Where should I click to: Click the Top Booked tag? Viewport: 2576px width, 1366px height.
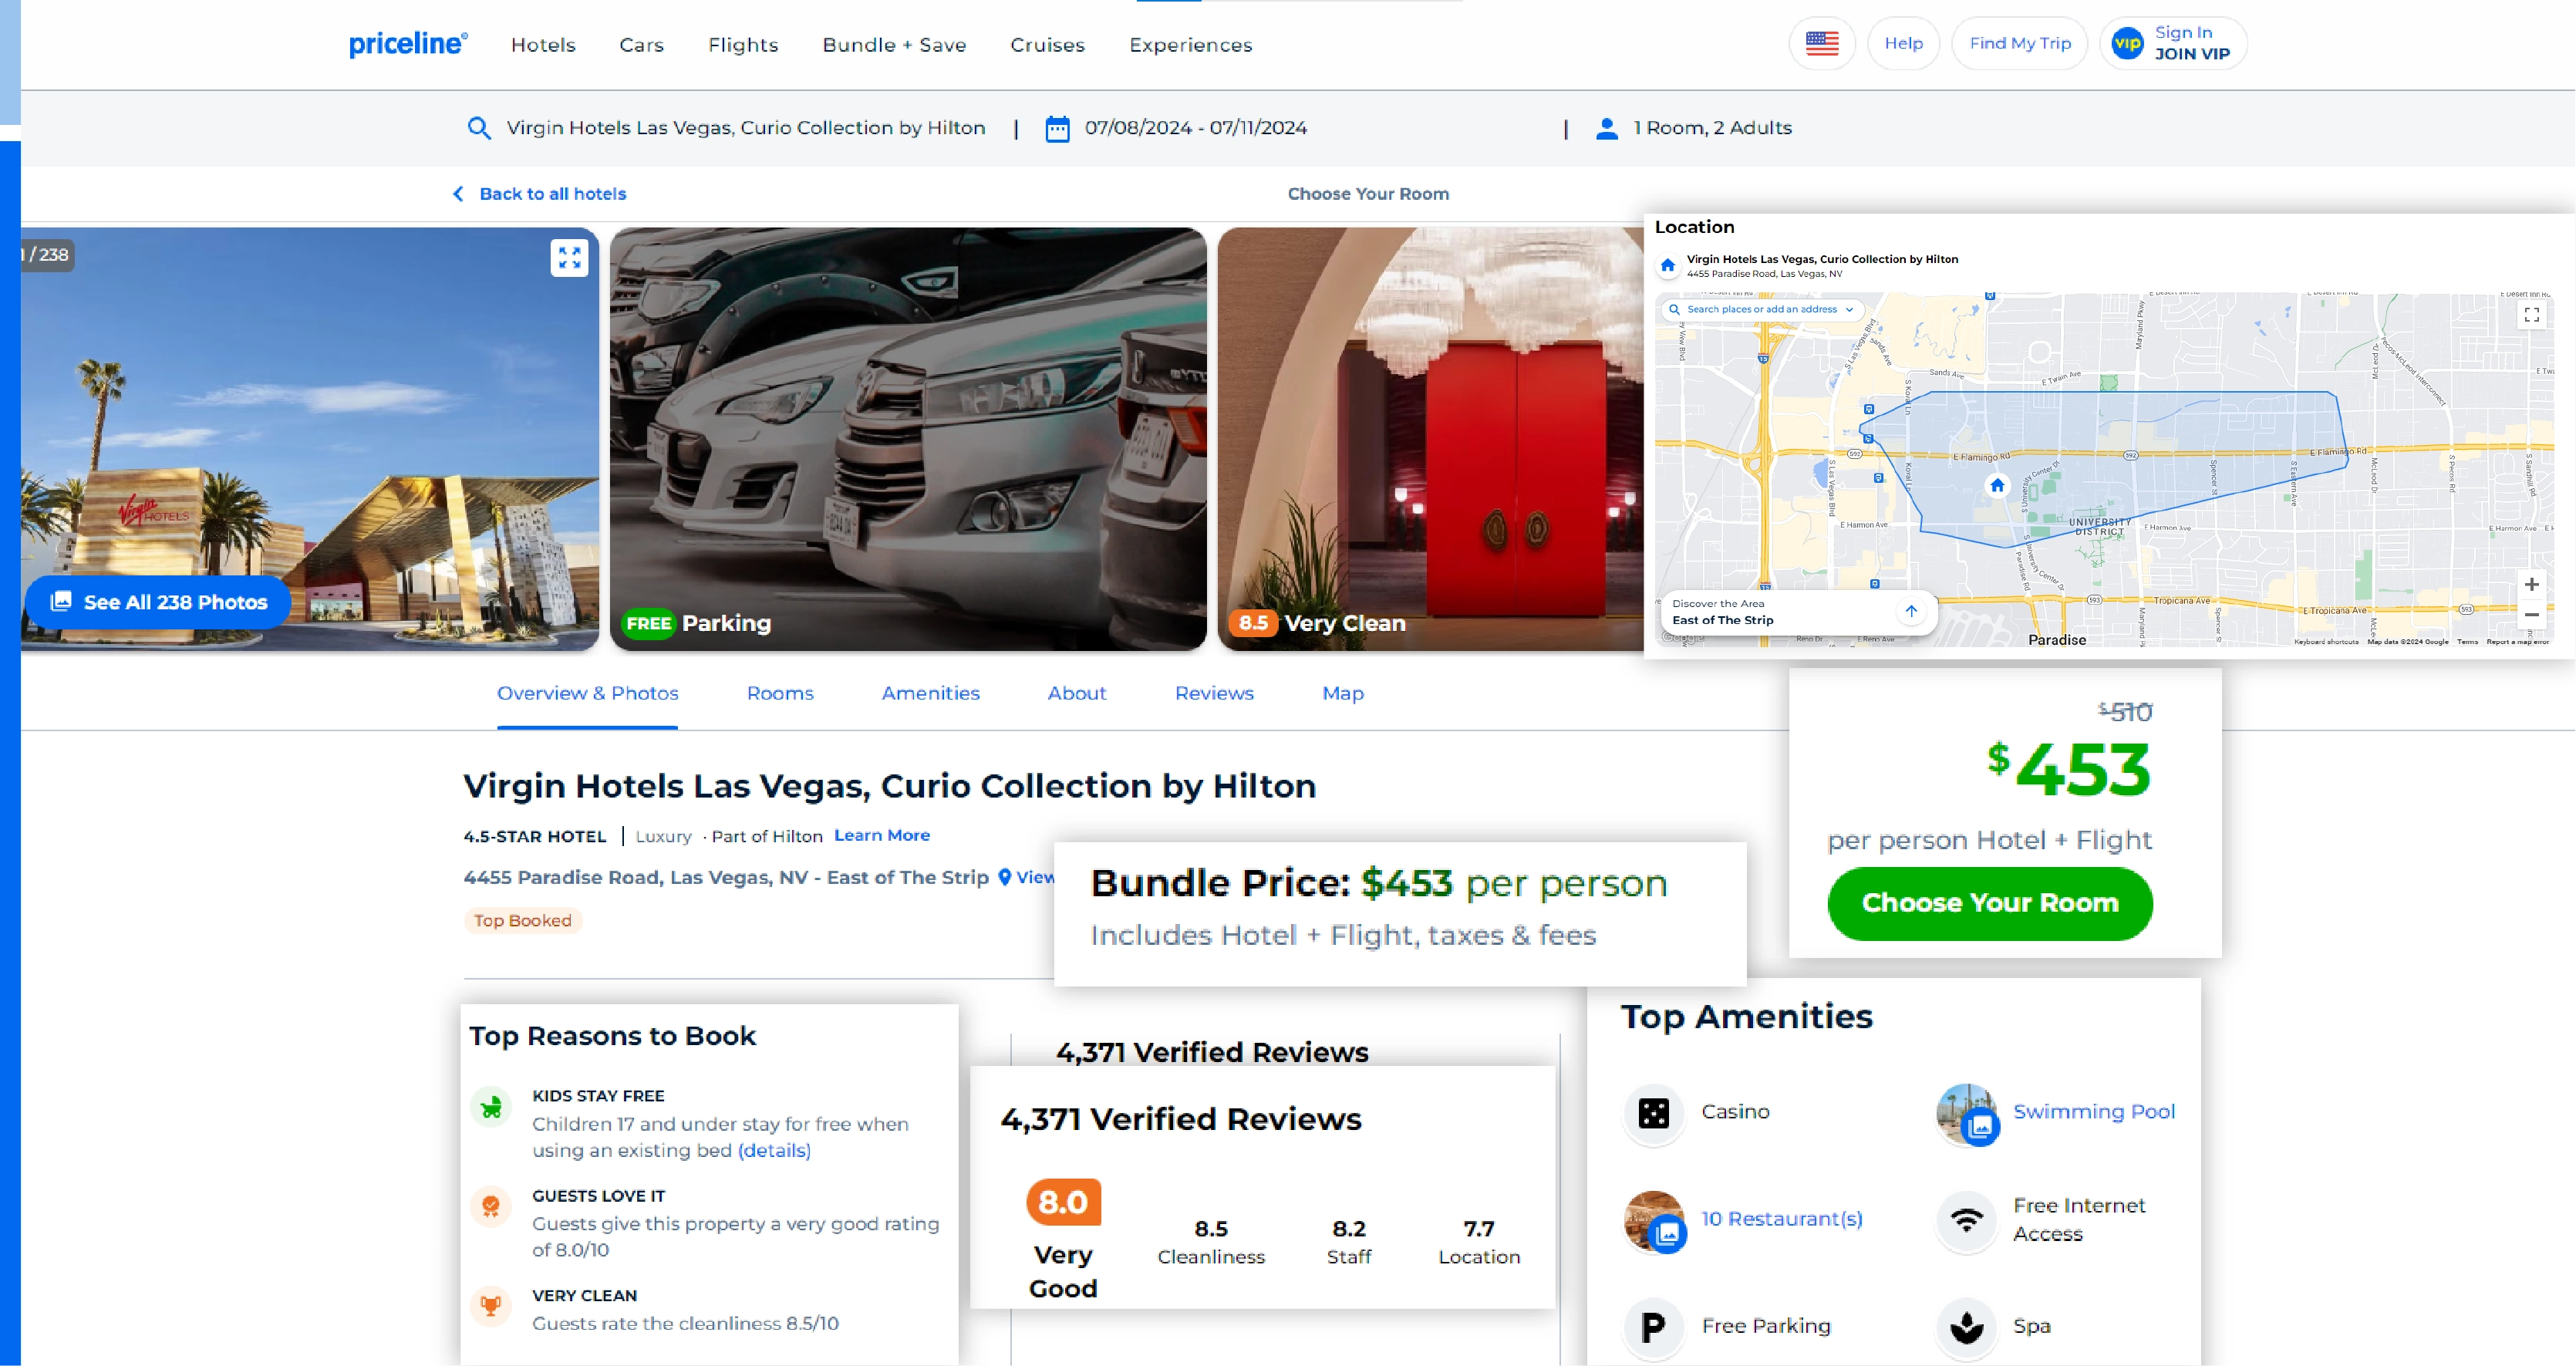tap(522, 920)
